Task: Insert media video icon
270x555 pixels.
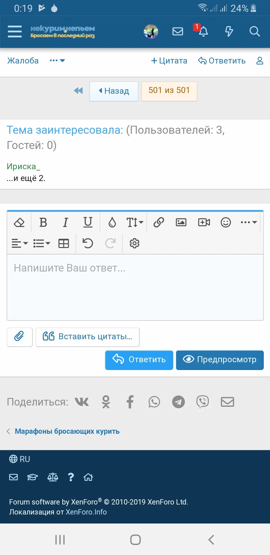Action: tap(204, 222)
